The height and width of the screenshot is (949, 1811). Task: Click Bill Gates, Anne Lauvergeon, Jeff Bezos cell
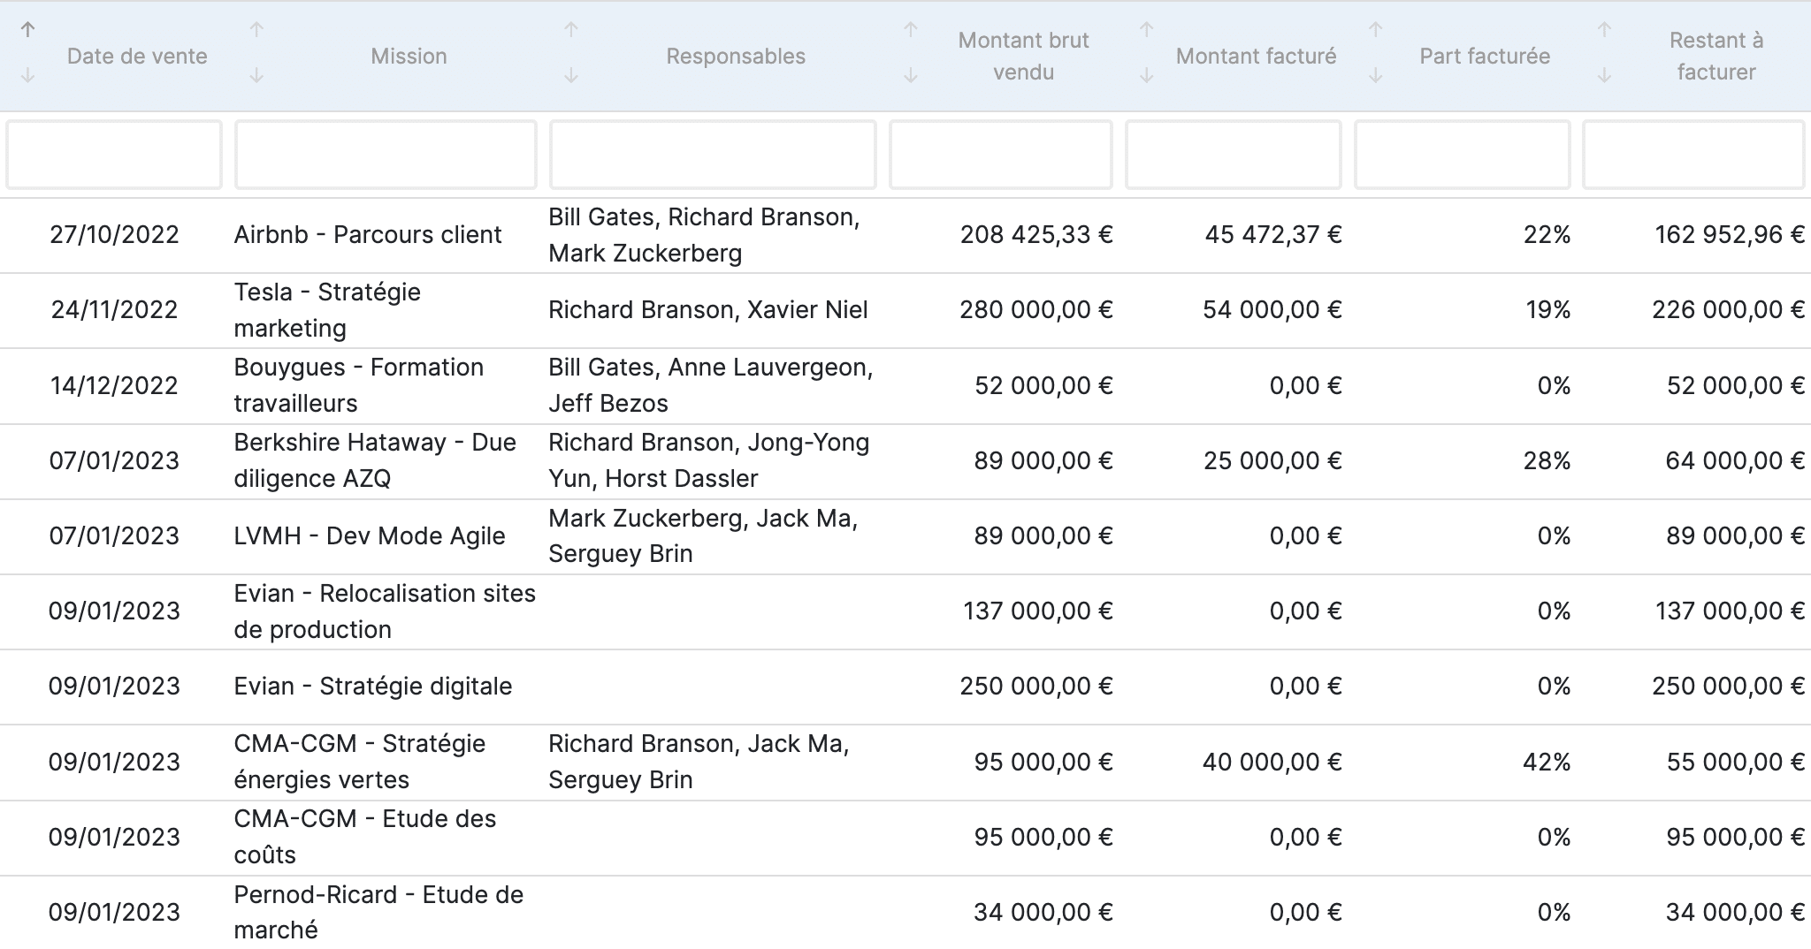pyautogui.click(x=711, y=385)
